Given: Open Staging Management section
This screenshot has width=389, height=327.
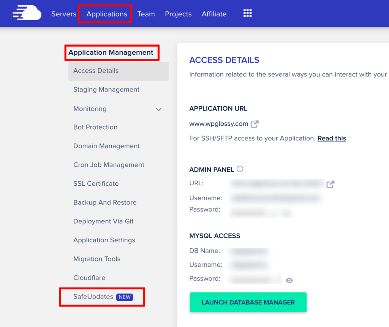Looking at the screenshot, I should [x=106, y=90].
